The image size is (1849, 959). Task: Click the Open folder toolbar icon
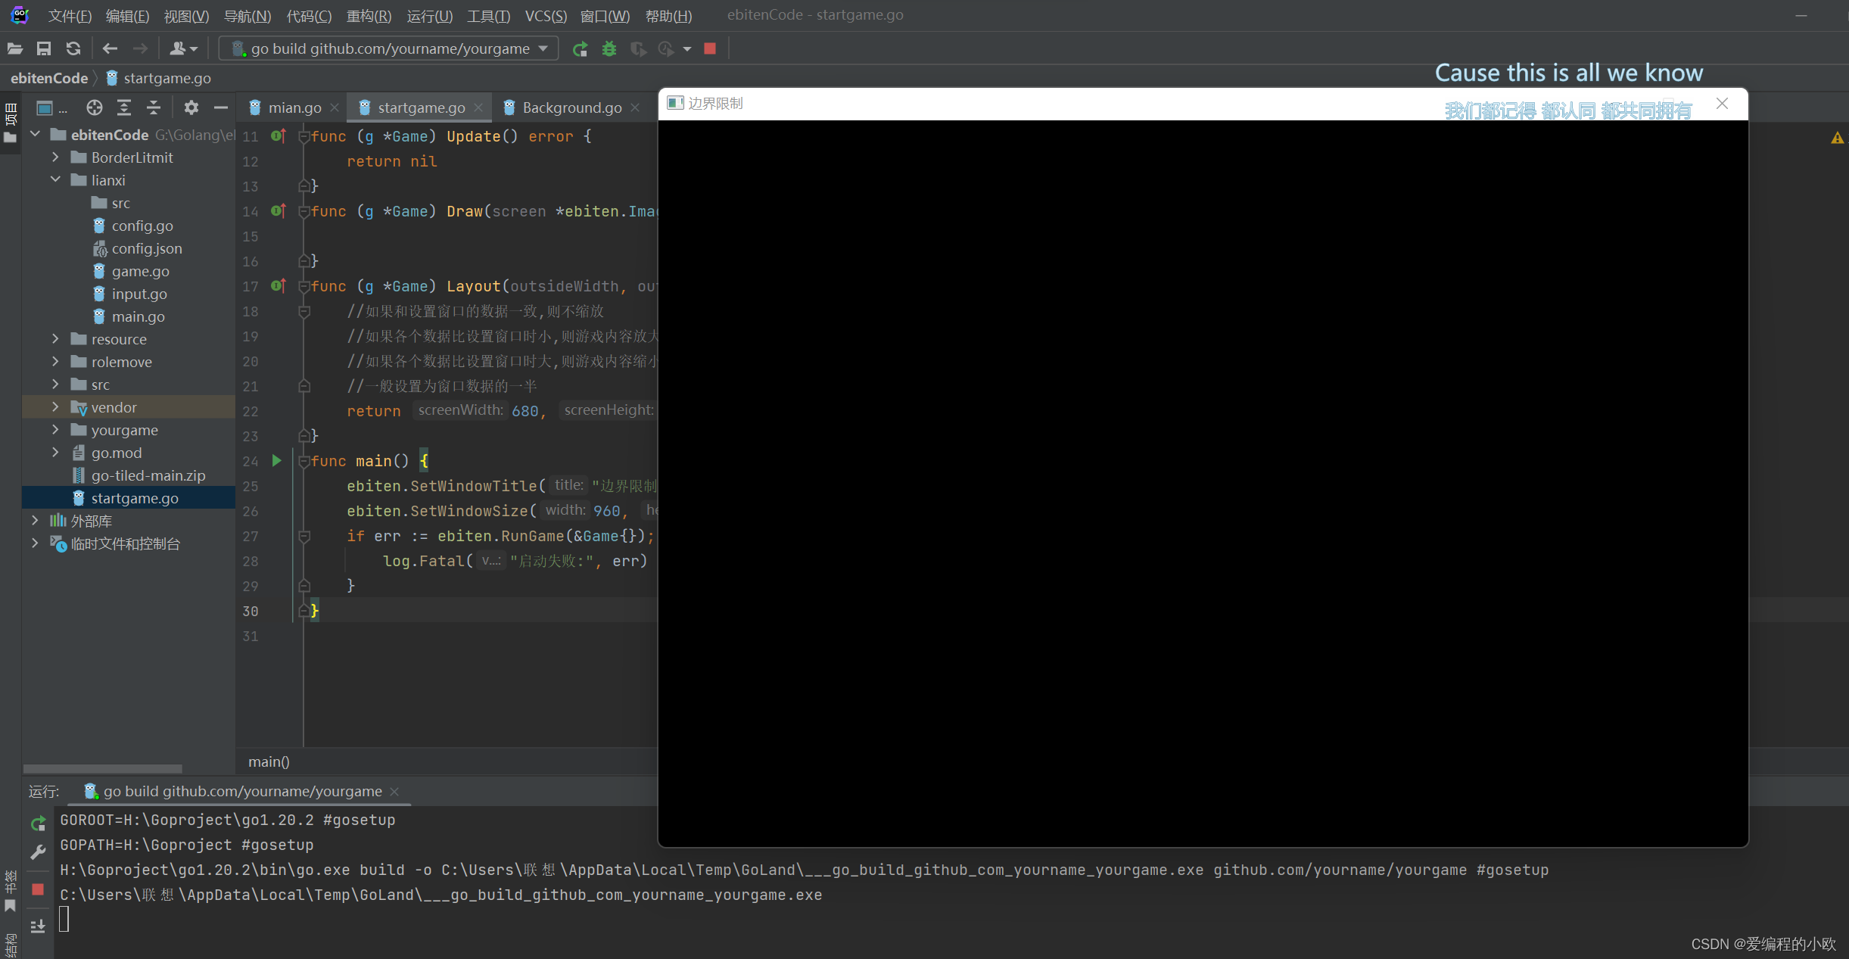[15, 48]
